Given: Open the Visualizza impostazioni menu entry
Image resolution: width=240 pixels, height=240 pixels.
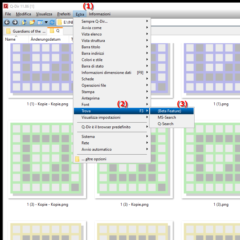Looking at the screenshot, I should [112, 117].
